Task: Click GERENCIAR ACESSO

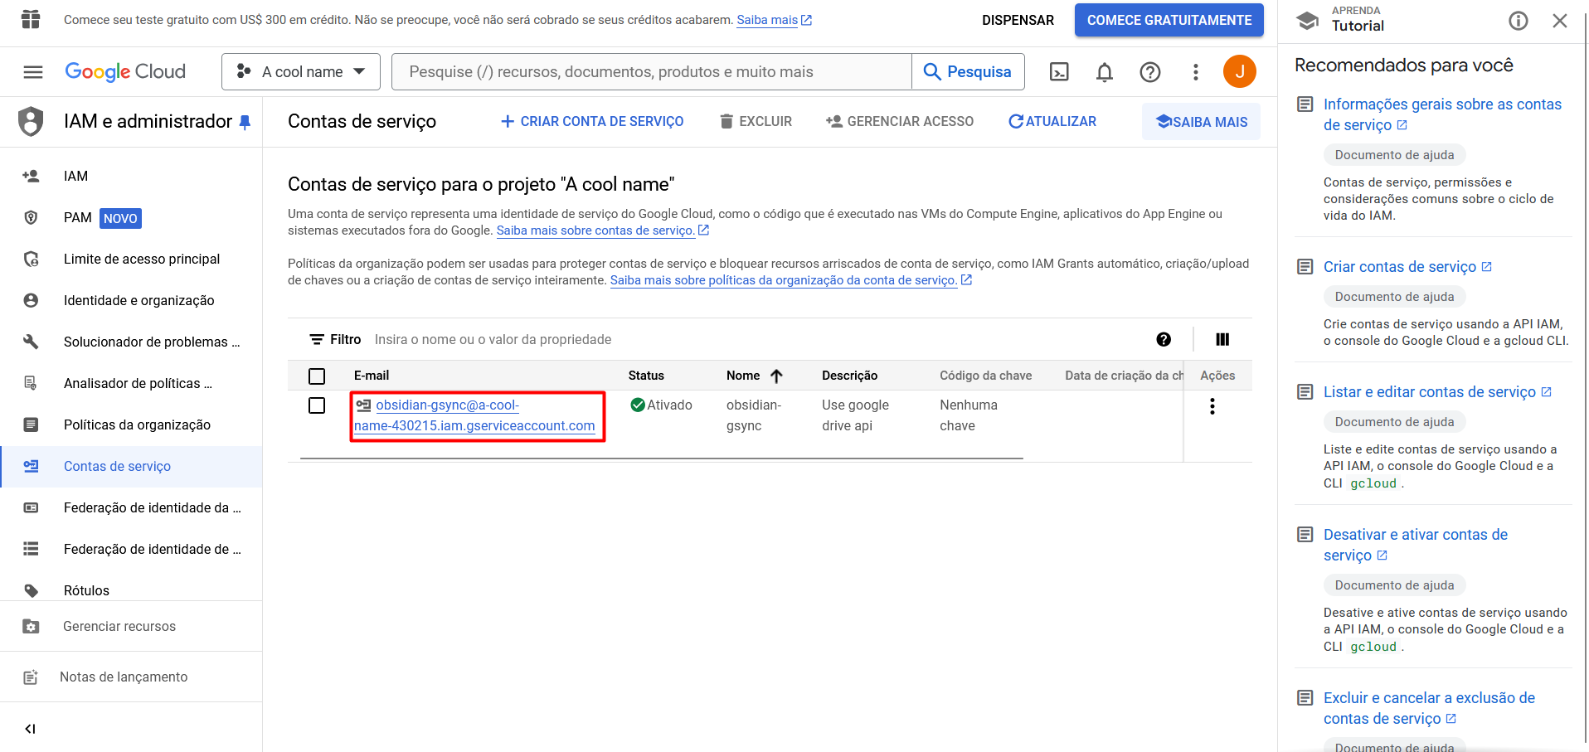Action: click(x=900, y=121)
